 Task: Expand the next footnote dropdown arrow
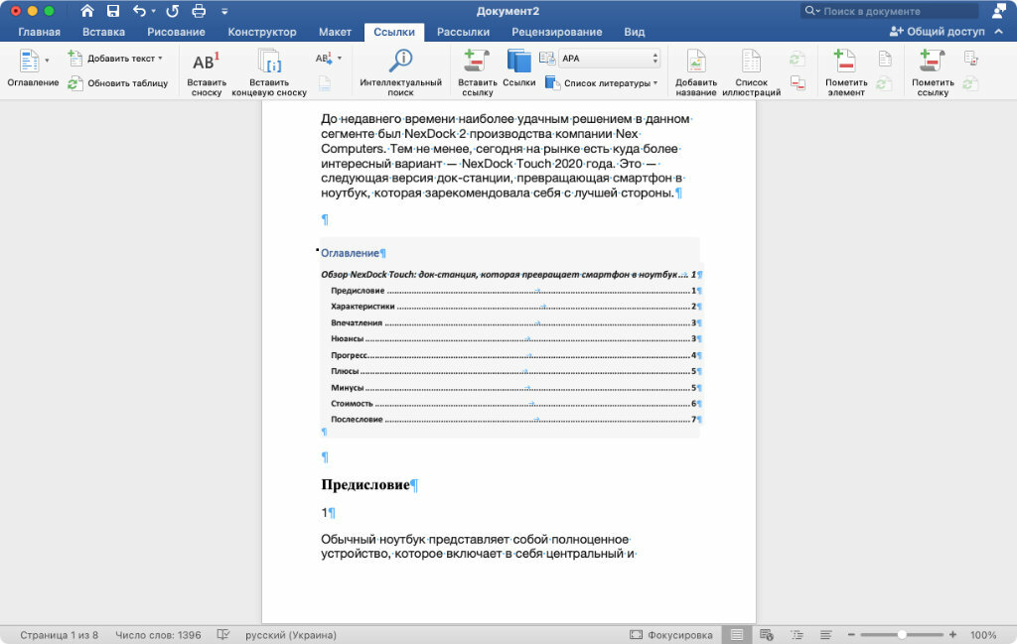(340, 59)
